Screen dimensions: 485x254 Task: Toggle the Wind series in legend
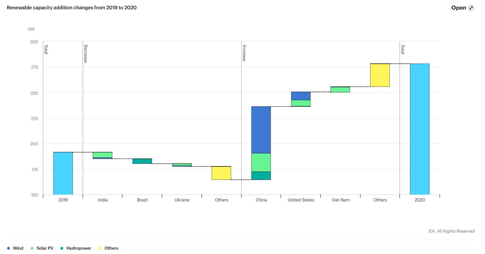(x=18, y=248)
